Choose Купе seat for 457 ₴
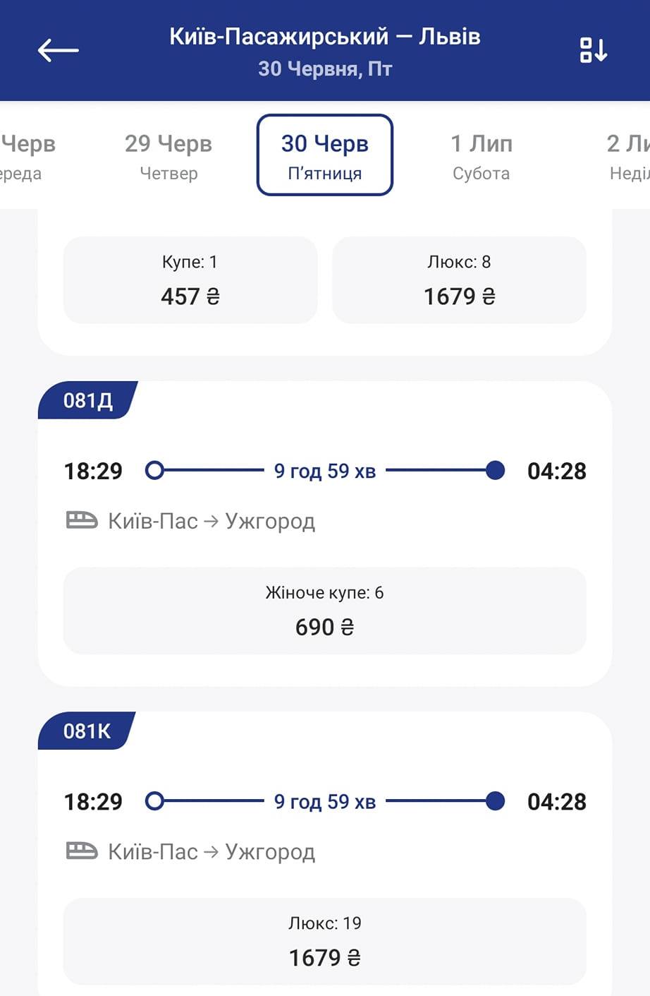 pyautogui.click(x=190, y=280)
